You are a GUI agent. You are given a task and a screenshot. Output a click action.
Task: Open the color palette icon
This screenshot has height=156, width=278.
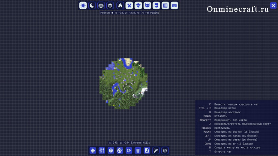pos(120,150)
